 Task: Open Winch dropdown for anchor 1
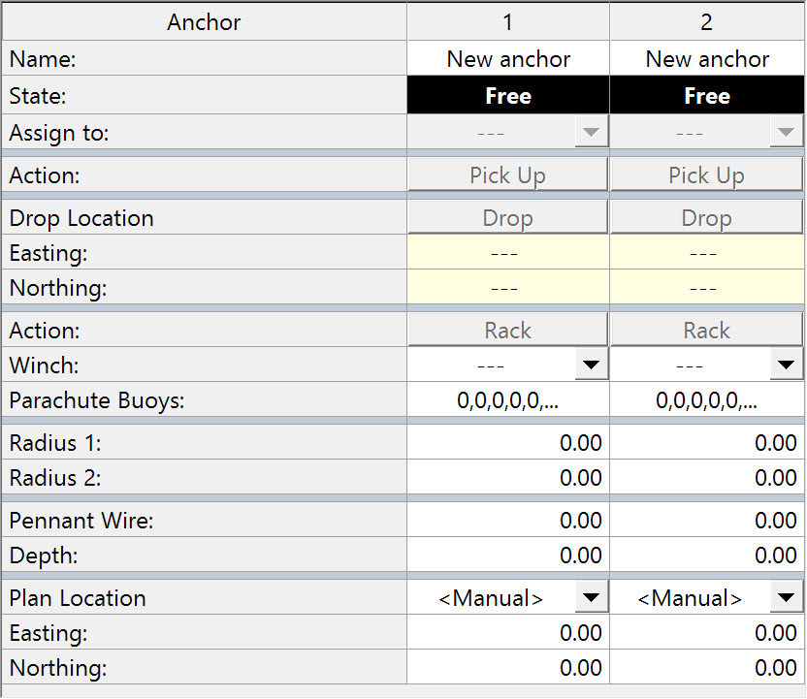click(x=590, y=365)
